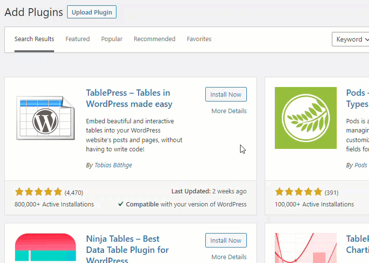Click the Pods green leaf icon
The height and width of the screenshot is (263, 369).
(305, 118)
